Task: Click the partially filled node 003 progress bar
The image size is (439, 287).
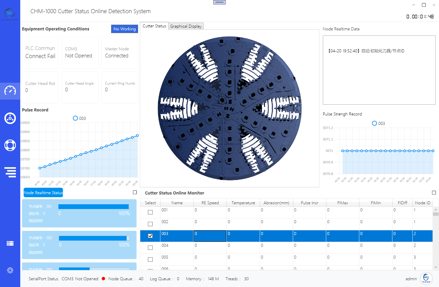Action: 94,269
